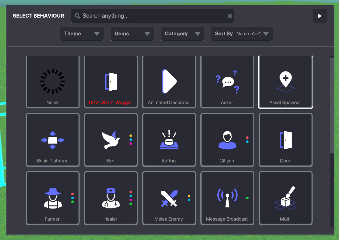Select the Basic Platform arrows icon

(x=53, y=140)
